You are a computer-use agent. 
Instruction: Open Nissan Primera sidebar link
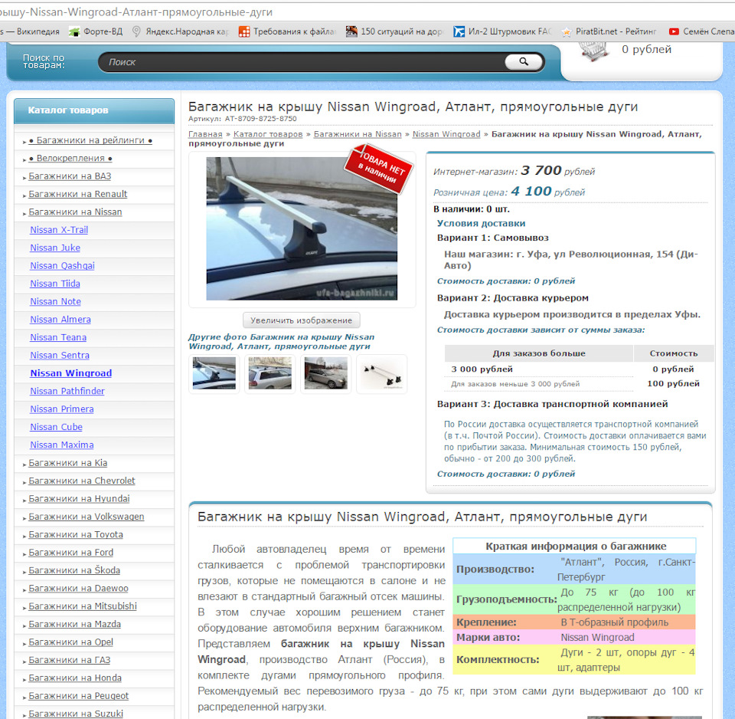(x=62, y=409)
